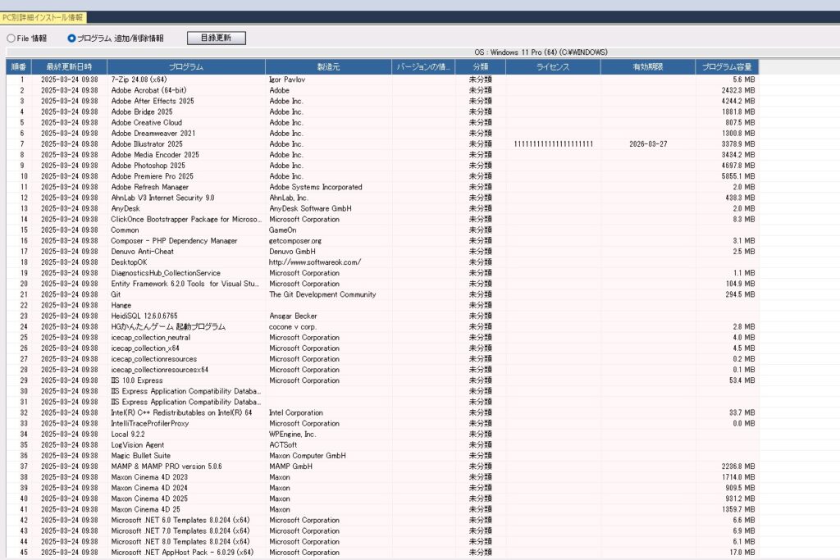The image size is (840, 560).
Task: Click the プログラム容量 column header
Action: click(x=727, y=67)
